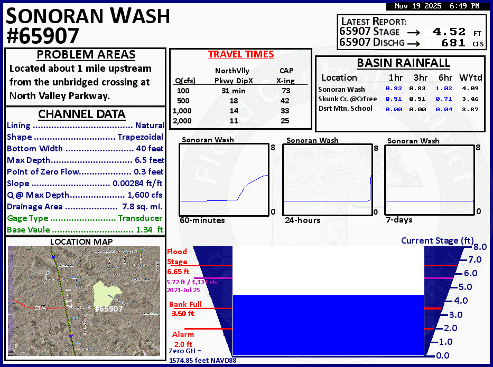Click the blue current stage level bar
The height and width of the screenshot is (367, 493).
[328, 324]
